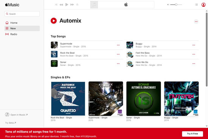Adjust the volume slider
Viewport: 208px width, 139px height.
click(x=176, y=5)
